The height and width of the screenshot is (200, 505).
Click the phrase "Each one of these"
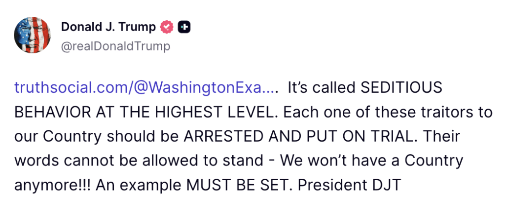tap(340, 113)
